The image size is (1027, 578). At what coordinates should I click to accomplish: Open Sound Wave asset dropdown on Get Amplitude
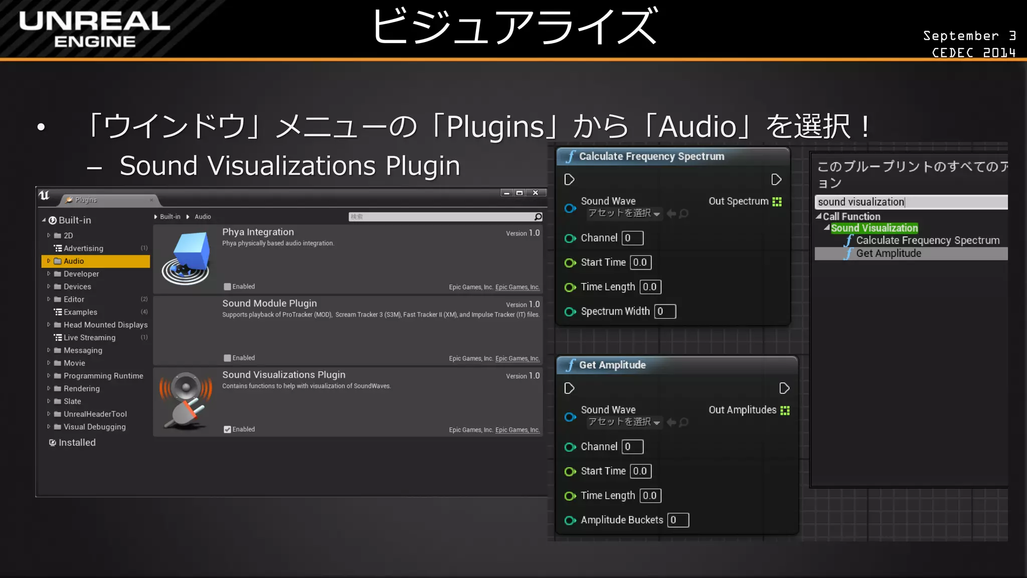pyautogui.click(x=624, y=422)
